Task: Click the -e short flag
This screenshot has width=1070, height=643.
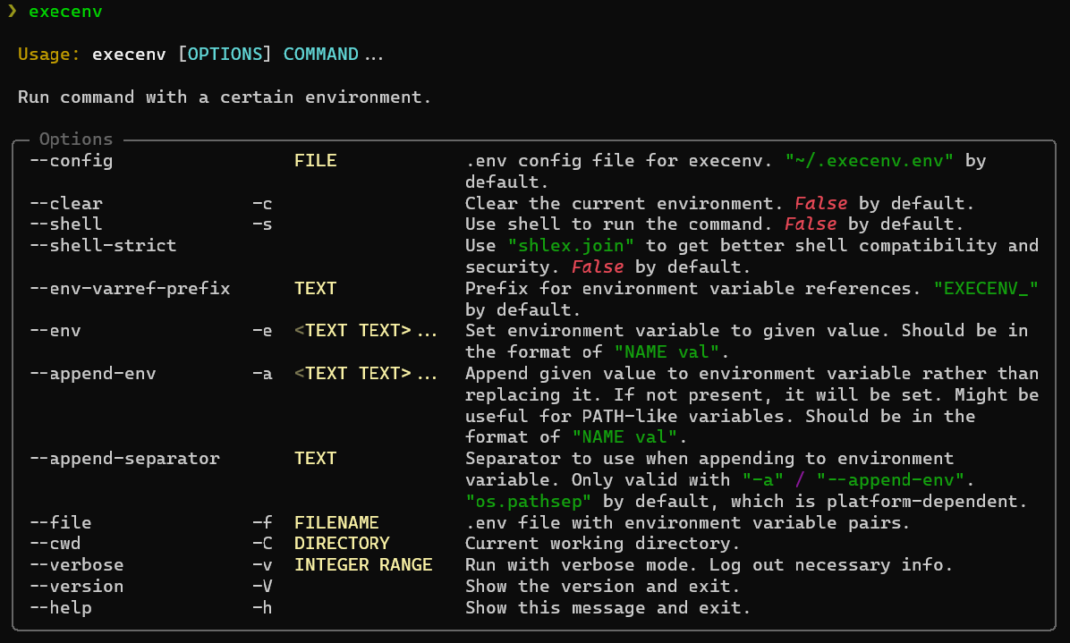Action: point(262,331)
